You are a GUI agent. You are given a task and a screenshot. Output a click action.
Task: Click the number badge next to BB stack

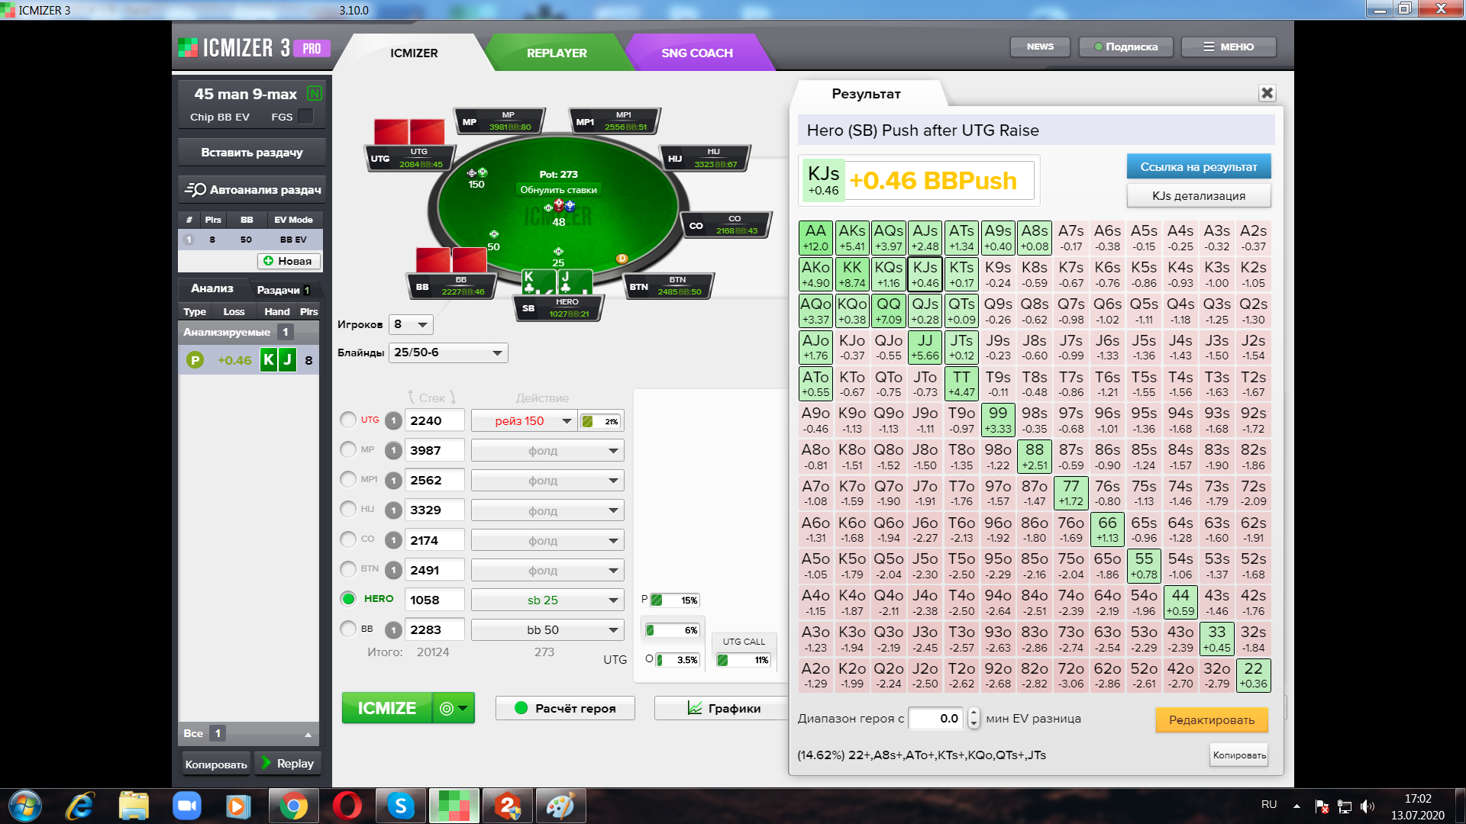(x=393, y=629)
